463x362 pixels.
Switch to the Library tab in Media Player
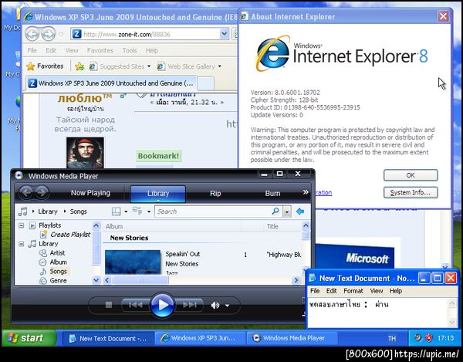pyautogui.click(x=158, y=194)
